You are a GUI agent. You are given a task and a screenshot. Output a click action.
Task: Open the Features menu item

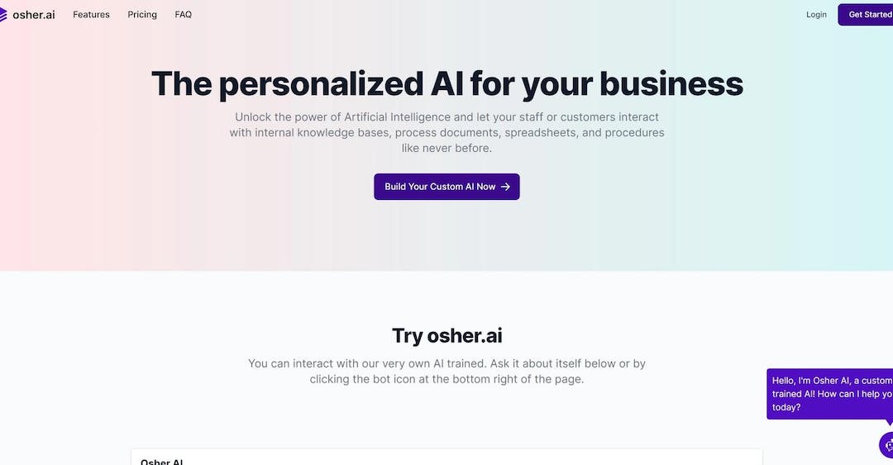point(91,14)
